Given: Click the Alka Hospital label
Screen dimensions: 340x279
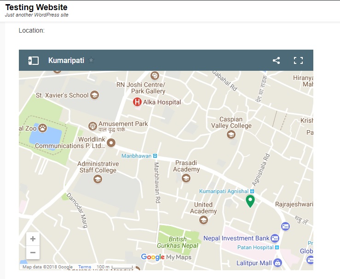Looking at the screenshot, I should [162, 102].
